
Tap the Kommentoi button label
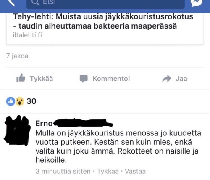coord(111,79)
